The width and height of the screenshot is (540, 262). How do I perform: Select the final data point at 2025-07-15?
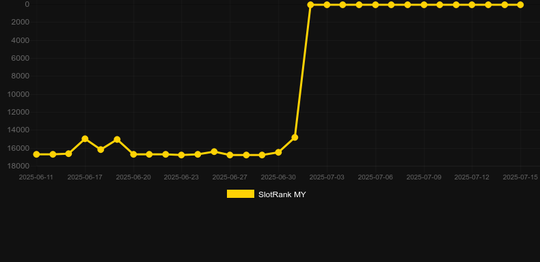[520, 5]
